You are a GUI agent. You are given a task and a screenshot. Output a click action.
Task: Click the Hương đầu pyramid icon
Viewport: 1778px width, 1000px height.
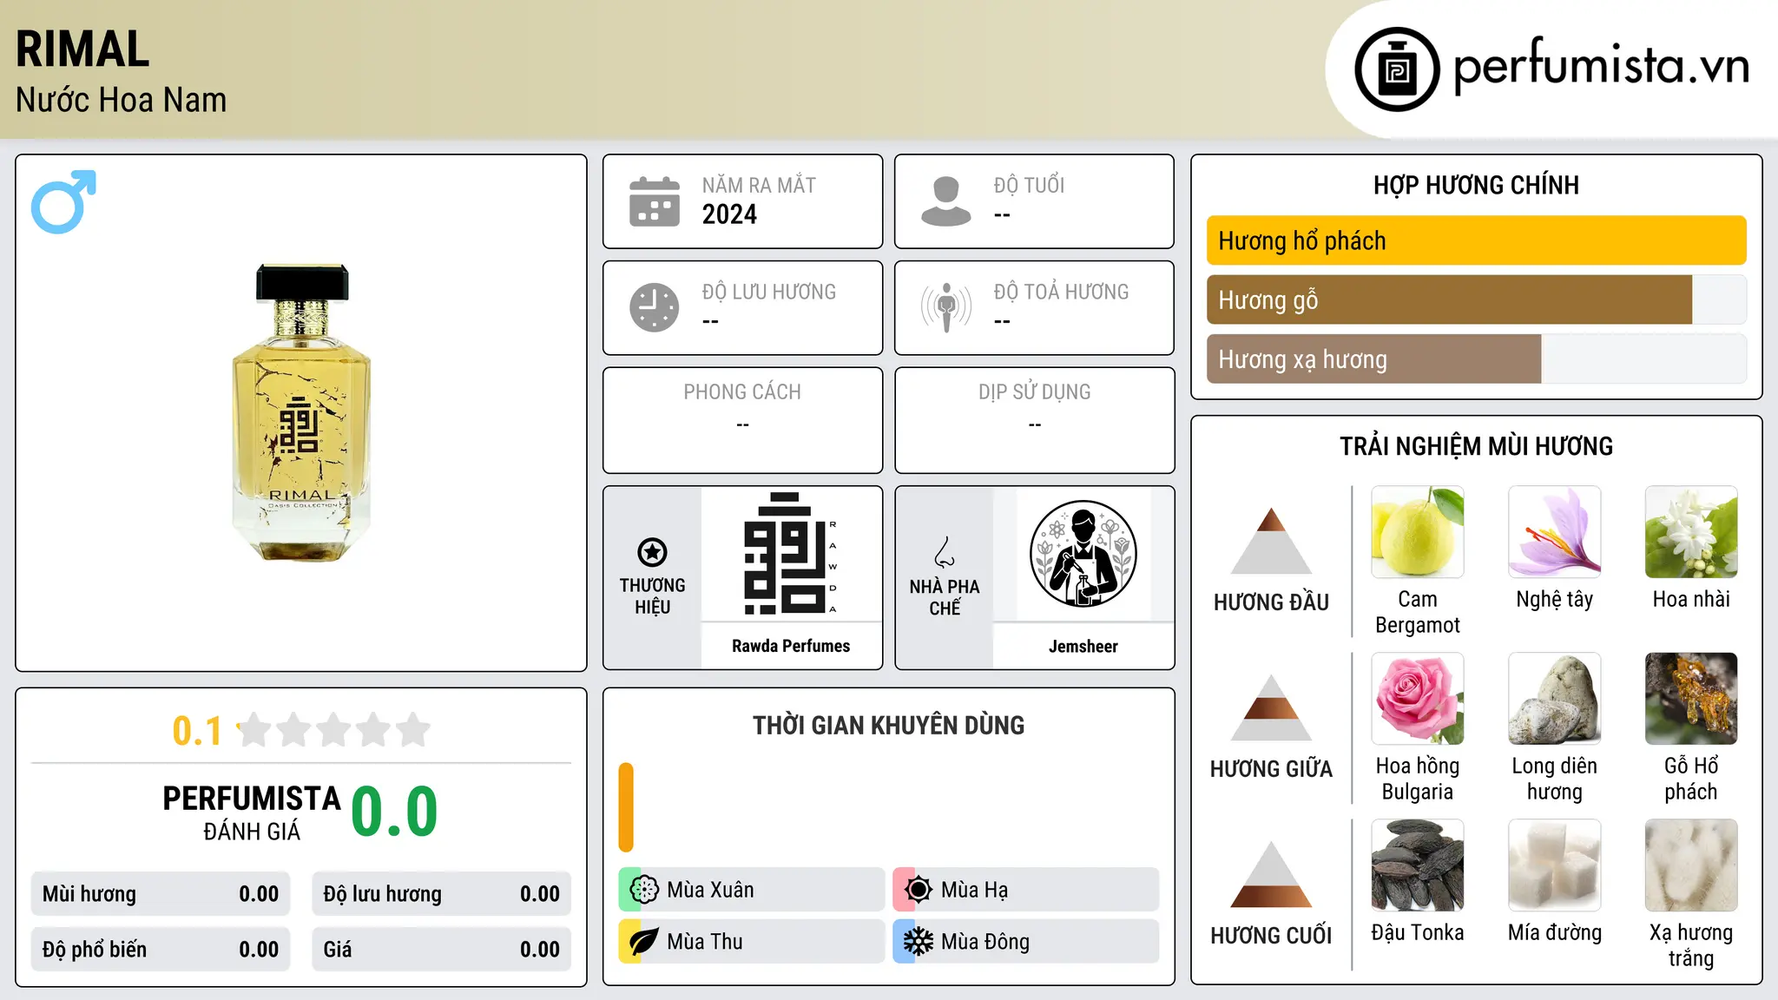pos(1271,541)
